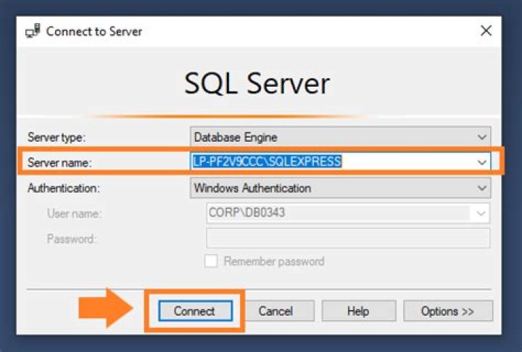Open the Server type combo box showing Database Engine
Image resolution: width=522 pixels, height=352 pixels.
(340, 137)
